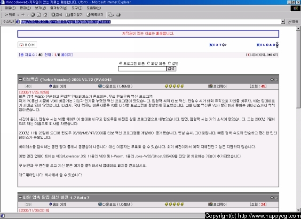The height and width of the screenshot is (219, 301).
Task: Collapse the 파일 압축 알집 entry
Action: [x=20, y=197]
